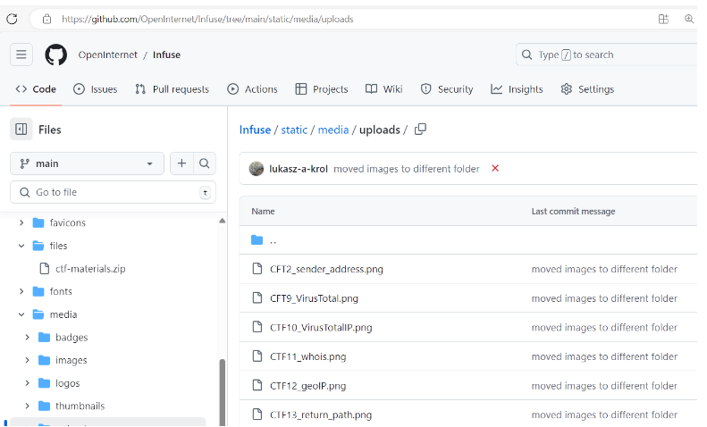
Task: Go to media folder in breadcrumb
Action: pos(333,130)
